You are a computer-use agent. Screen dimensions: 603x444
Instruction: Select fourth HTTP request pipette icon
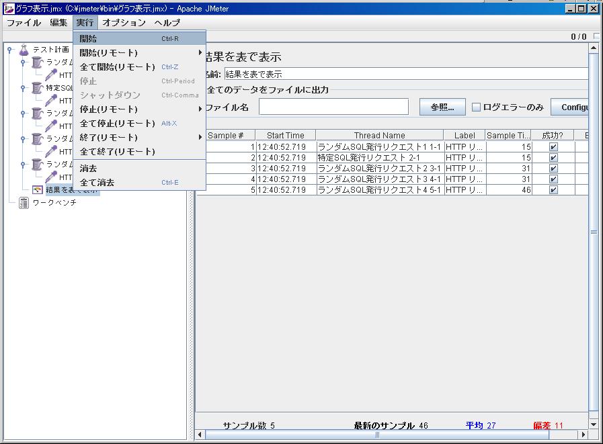51,151
